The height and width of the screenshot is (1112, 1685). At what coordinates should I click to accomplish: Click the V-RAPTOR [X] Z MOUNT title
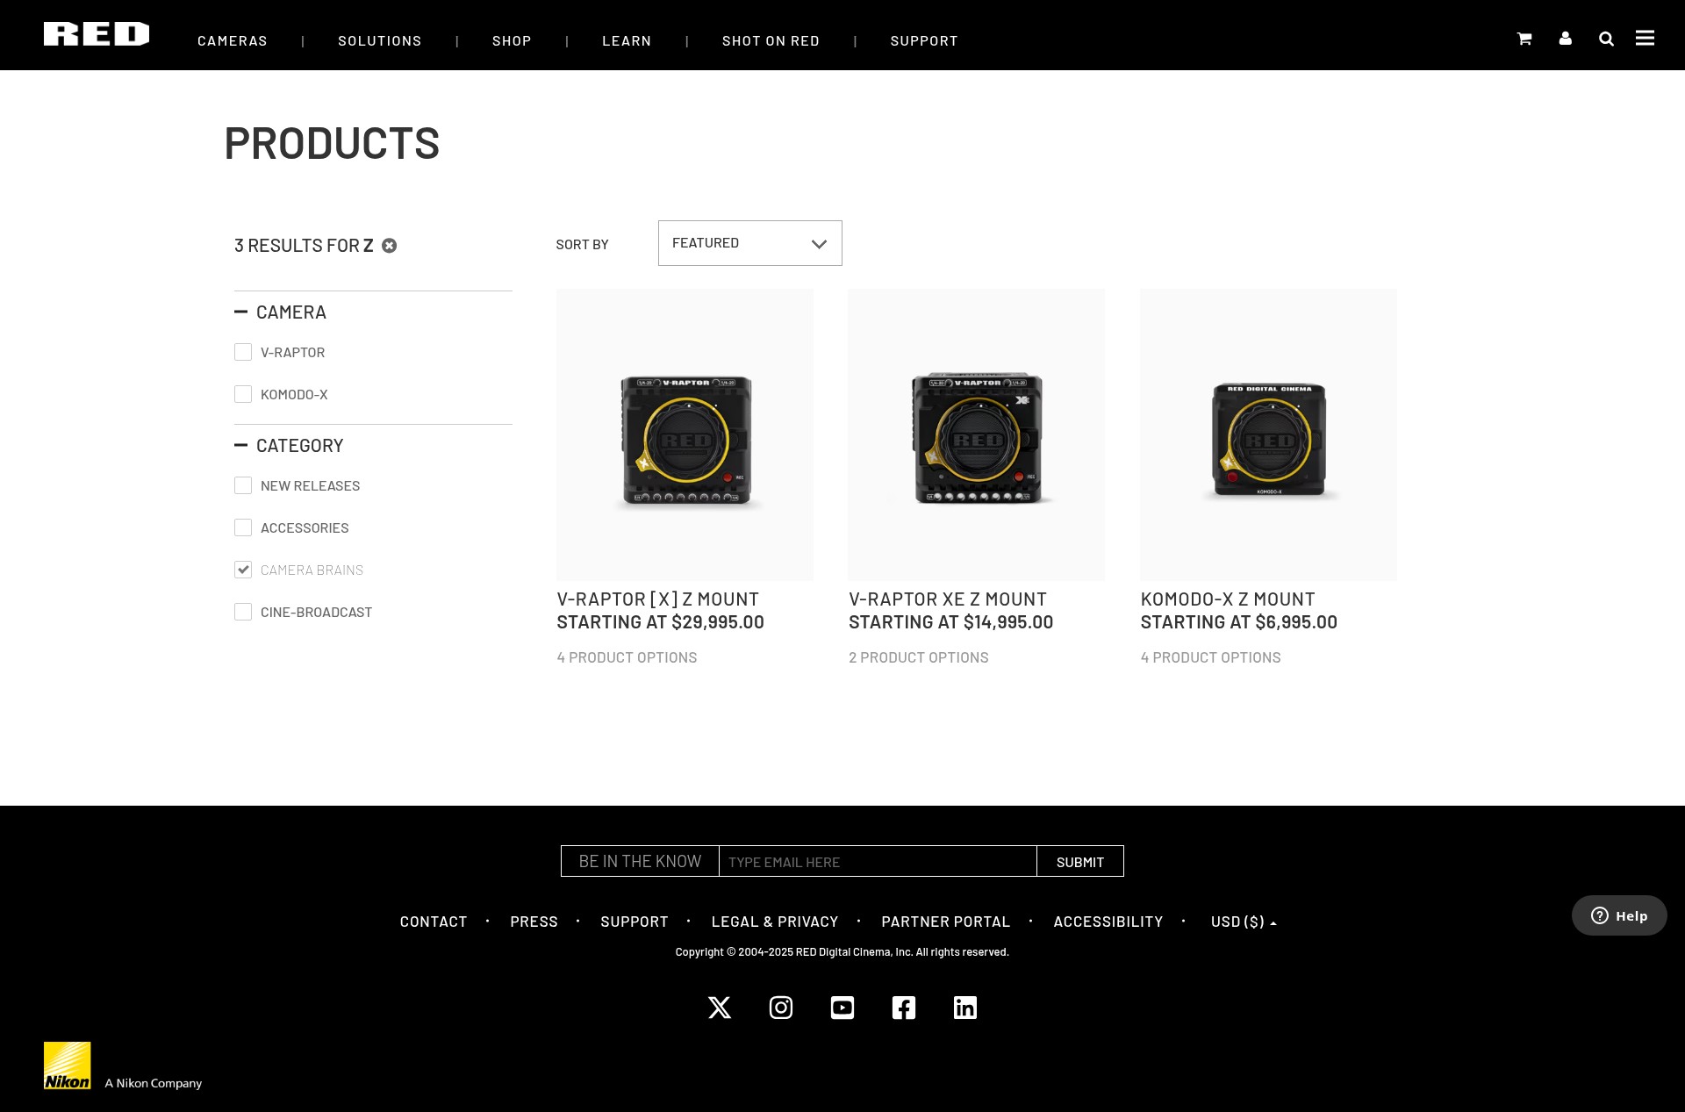click(x=658, y=599)
